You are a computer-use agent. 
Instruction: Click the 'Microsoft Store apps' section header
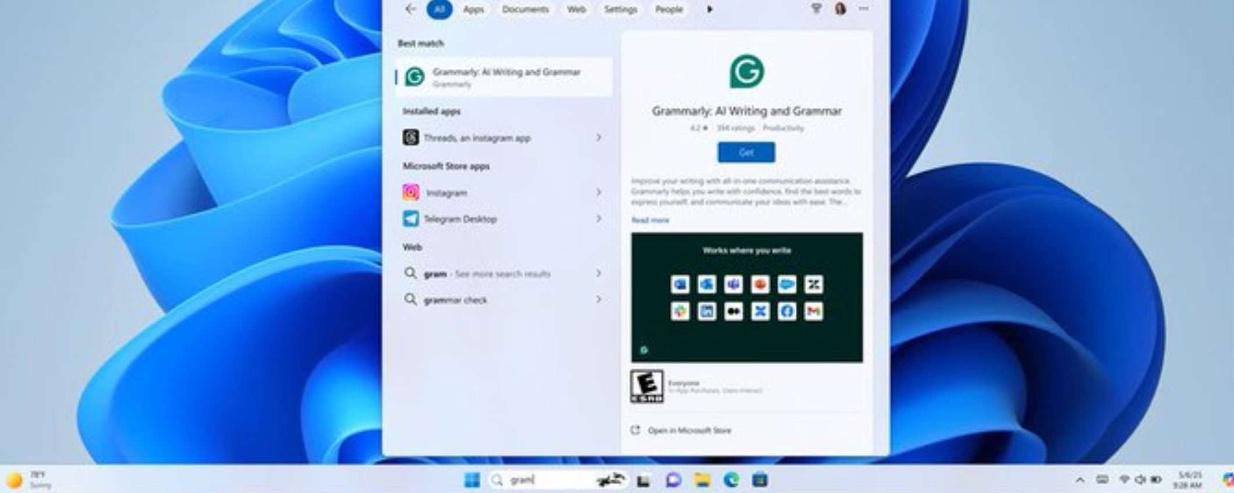point(446,166)
